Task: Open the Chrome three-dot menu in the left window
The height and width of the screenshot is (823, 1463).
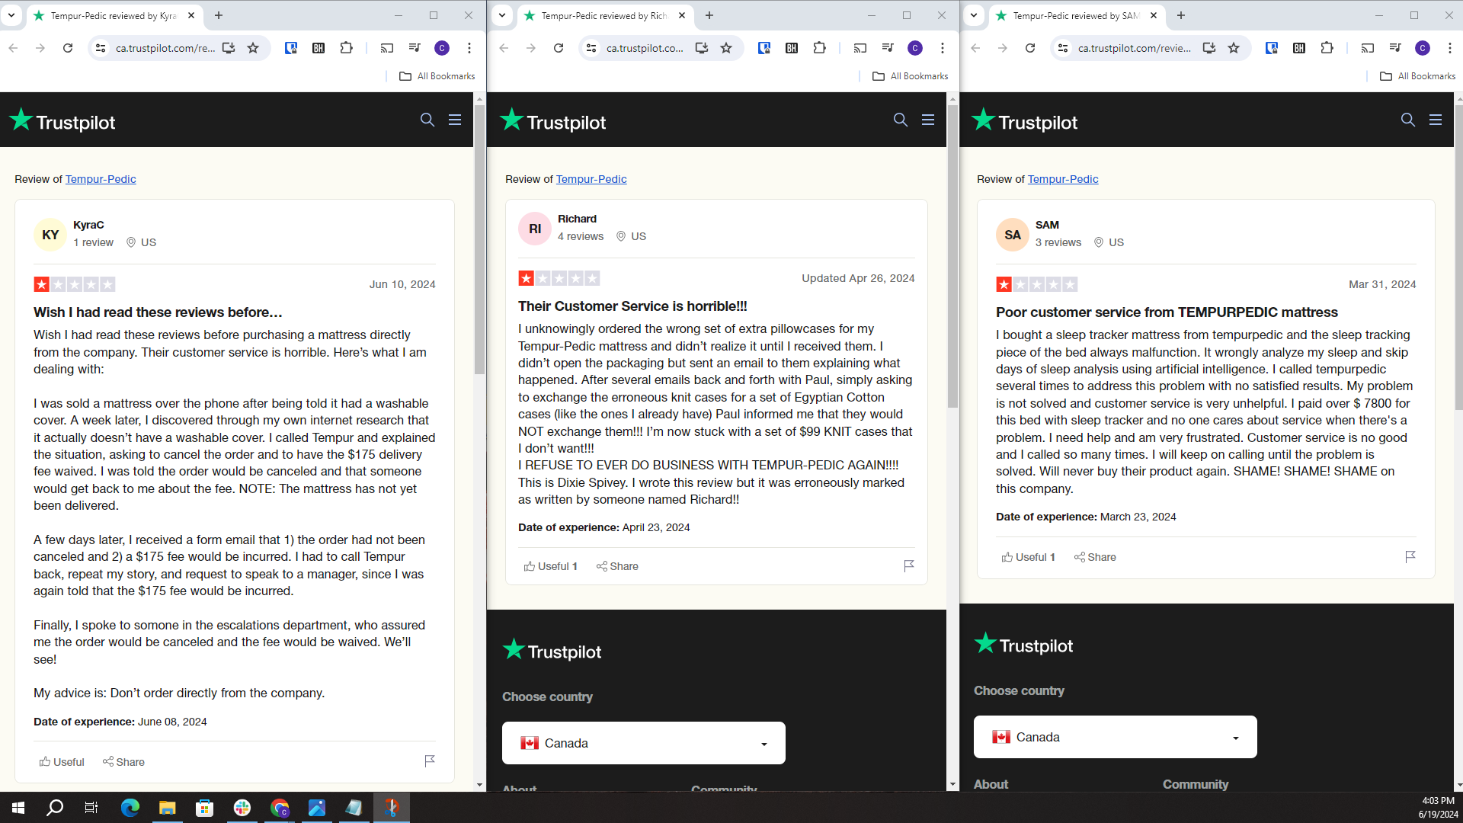Action: point(469,48)
